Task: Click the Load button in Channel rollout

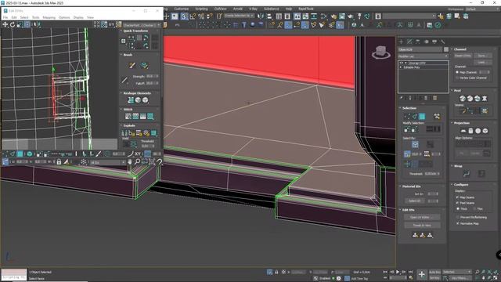Action: pyautogui.click(x=482, y=62)
